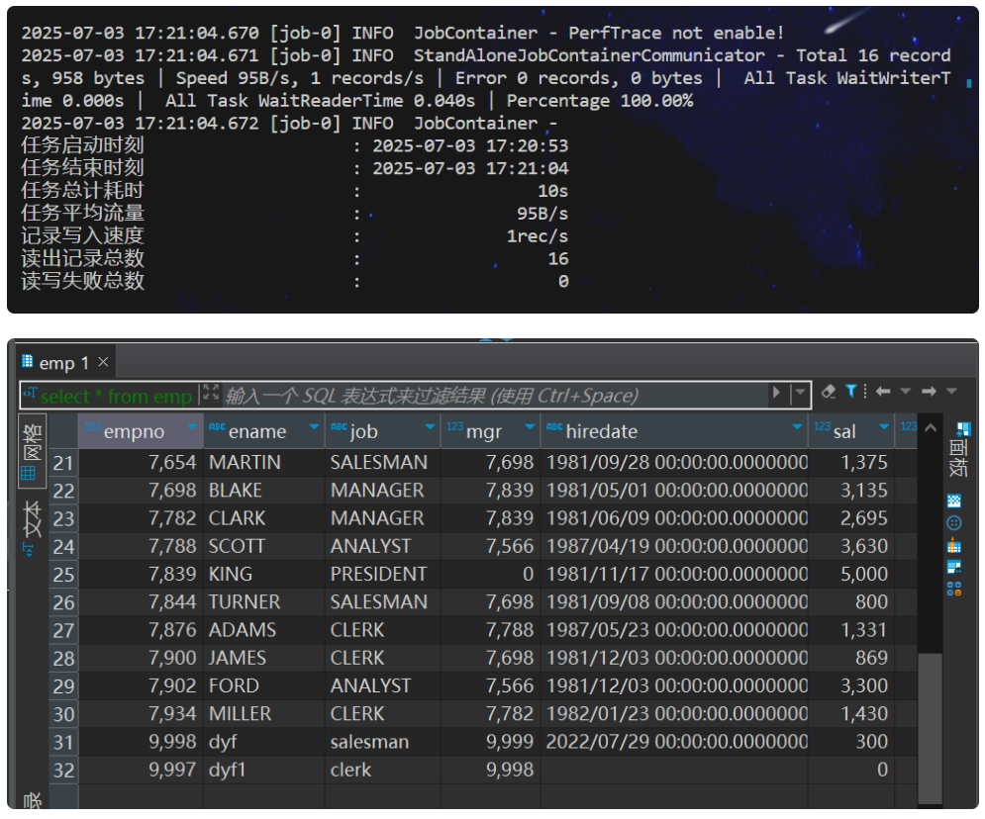
Task: Click the back navigation arrow in filter bar
Action: click(883, 392)
